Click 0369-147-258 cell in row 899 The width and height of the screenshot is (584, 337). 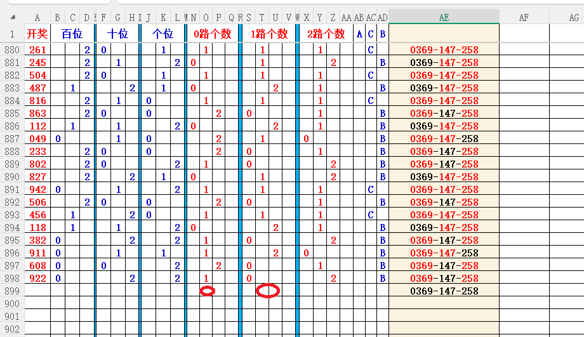tap(444, 291)
